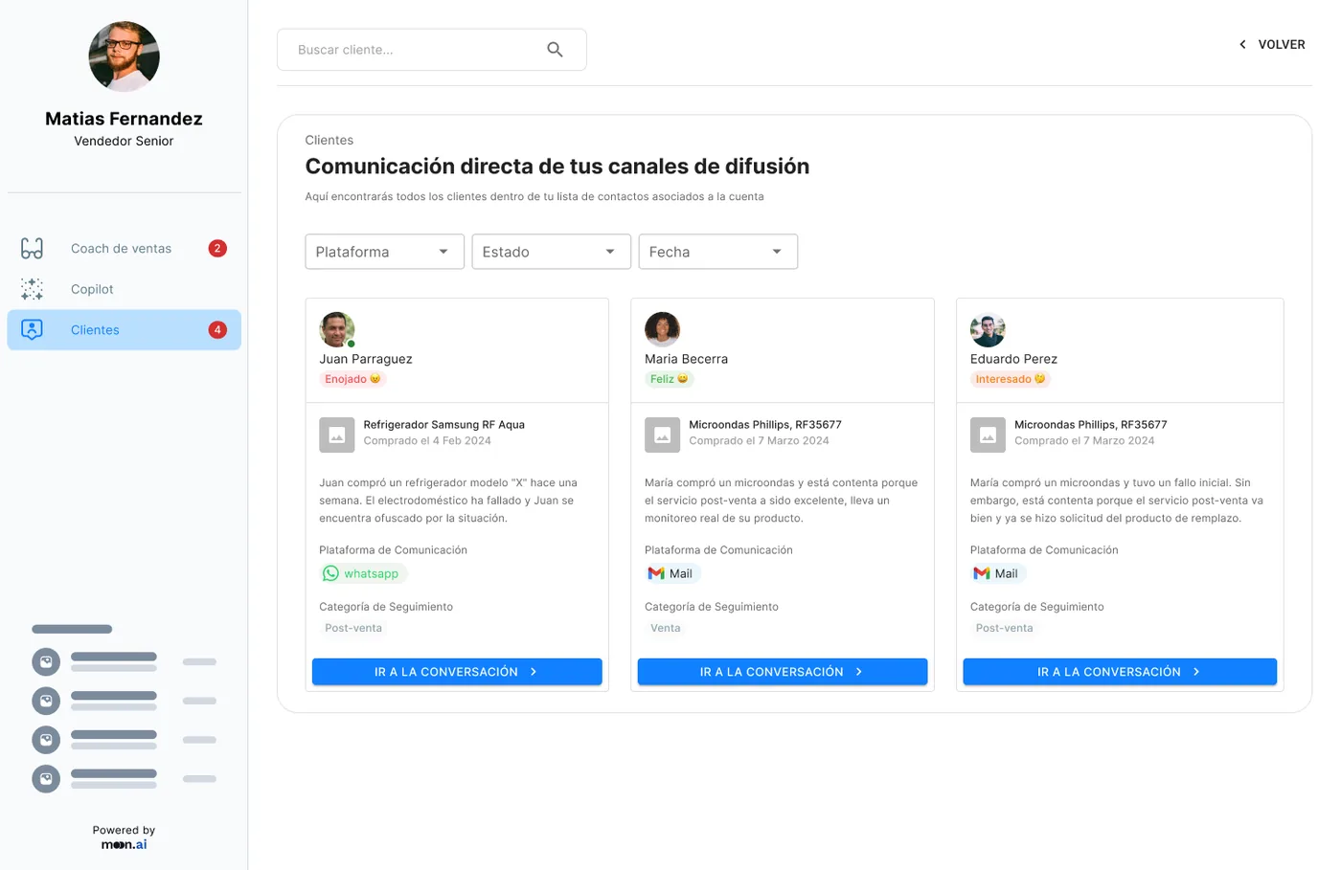Click the WhatsApp icon in Juan's card
This screenshot has width=1341, height=870.
(330, 573)
